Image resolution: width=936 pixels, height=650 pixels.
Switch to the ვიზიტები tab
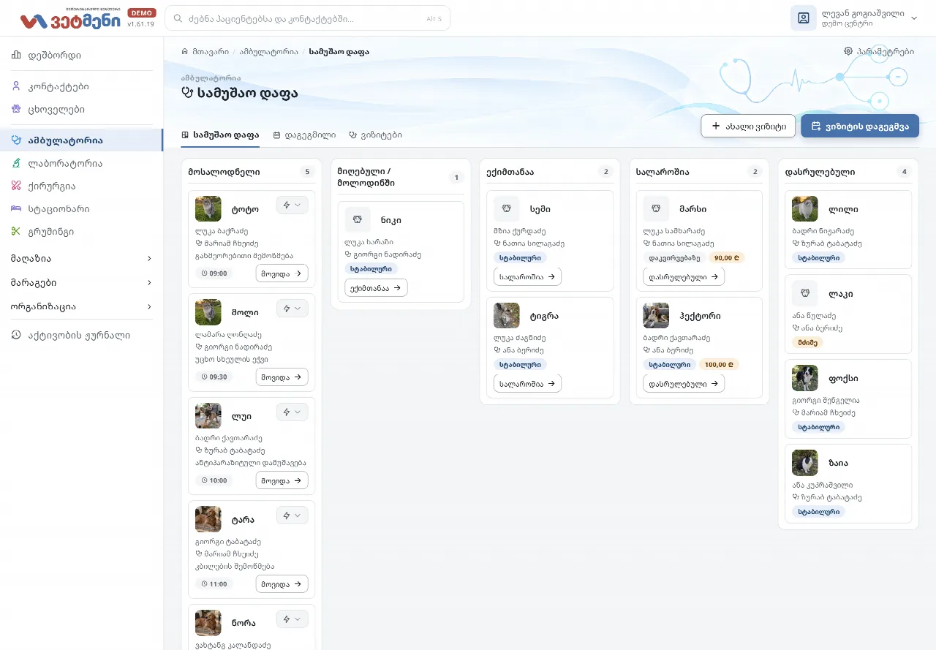[x=375, y=135]
